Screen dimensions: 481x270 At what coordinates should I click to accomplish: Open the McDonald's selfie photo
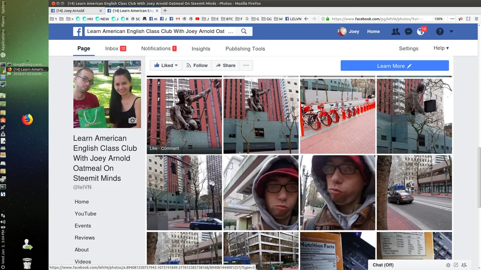click(x=261, y=193)
